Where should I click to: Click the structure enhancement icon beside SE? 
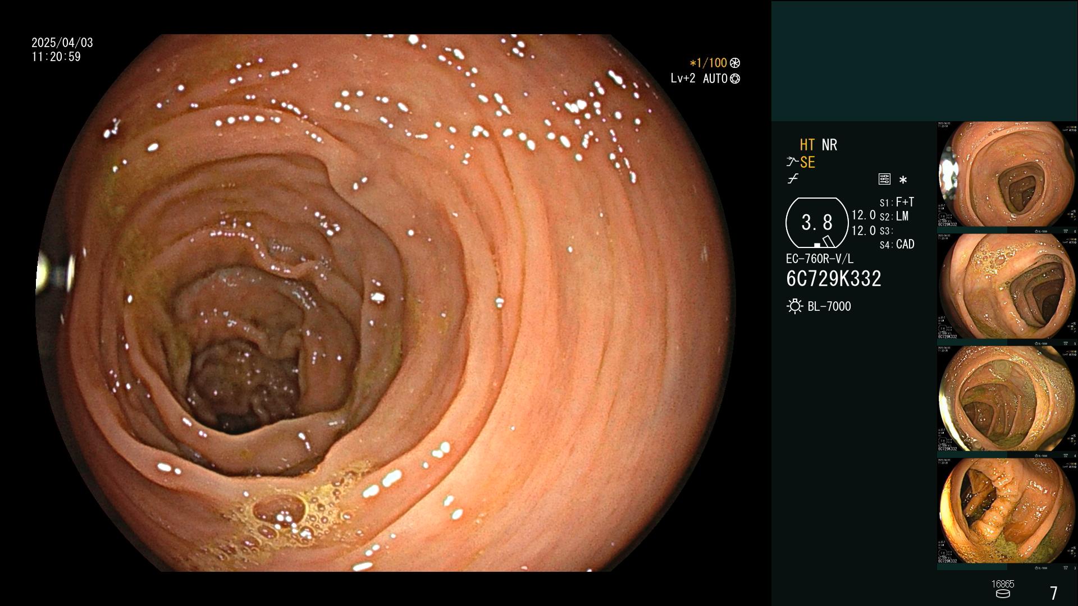792,162
